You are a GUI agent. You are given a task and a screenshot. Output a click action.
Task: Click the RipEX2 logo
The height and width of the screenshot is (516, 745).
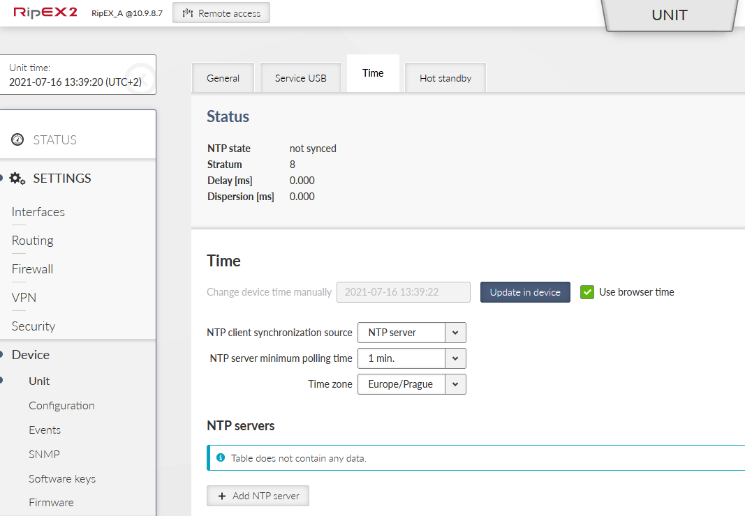coord(45,13)
